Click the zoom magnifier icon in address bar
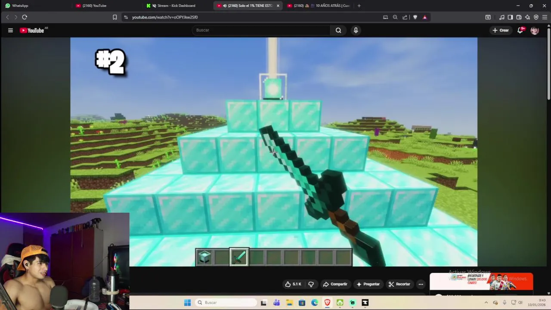This screenshot has height=310, width=551. pyautogui.click(x=395, y=17)
